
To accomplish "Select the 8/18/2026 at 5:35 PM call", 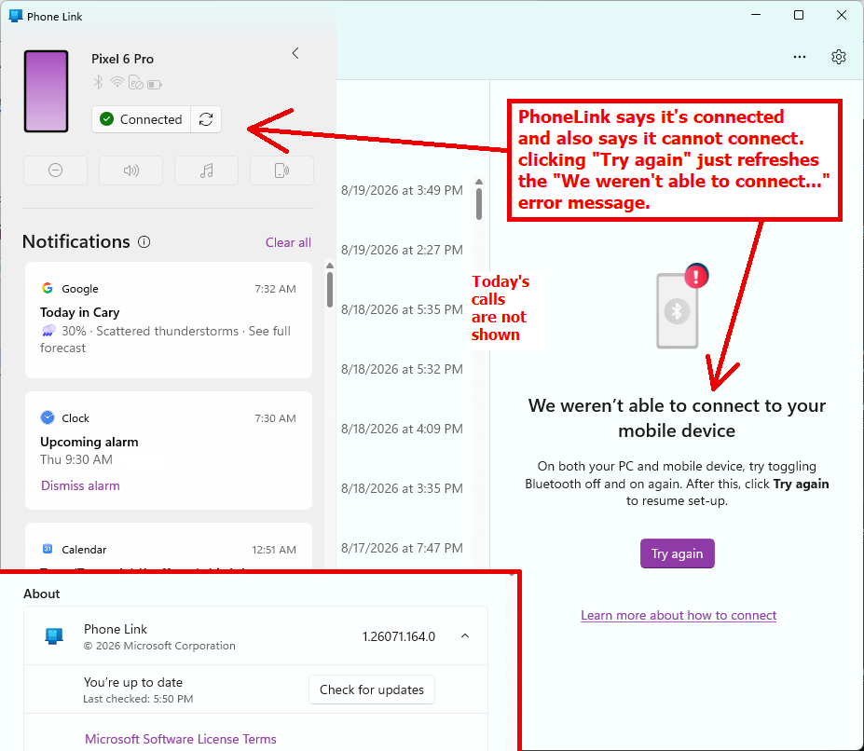I will (402, 309).
